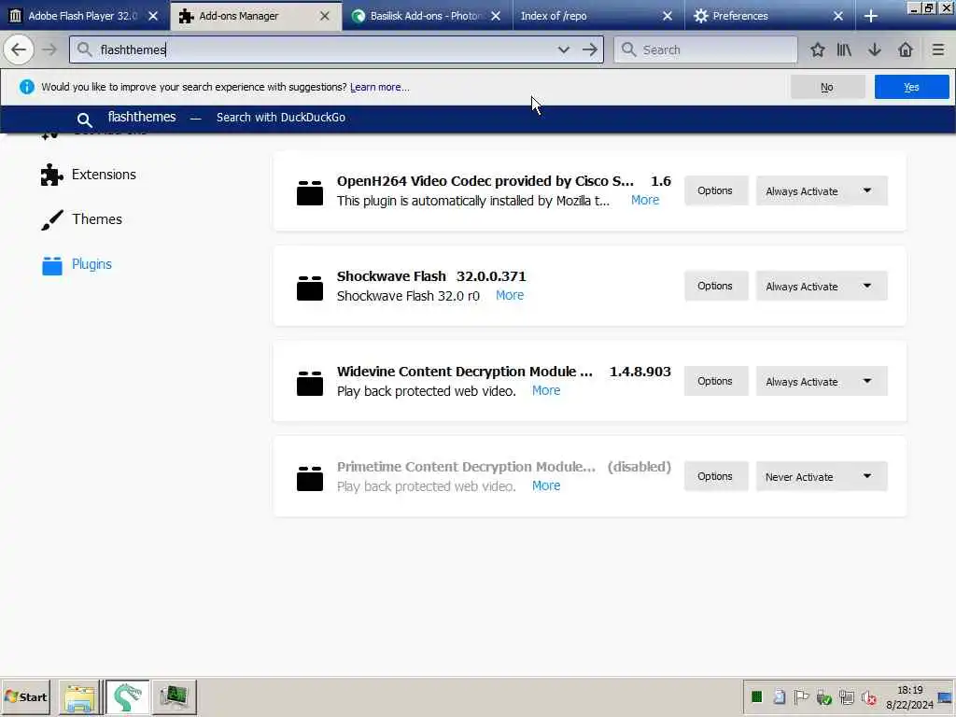Click the Go arrow in the address bar

coord(590,49)
